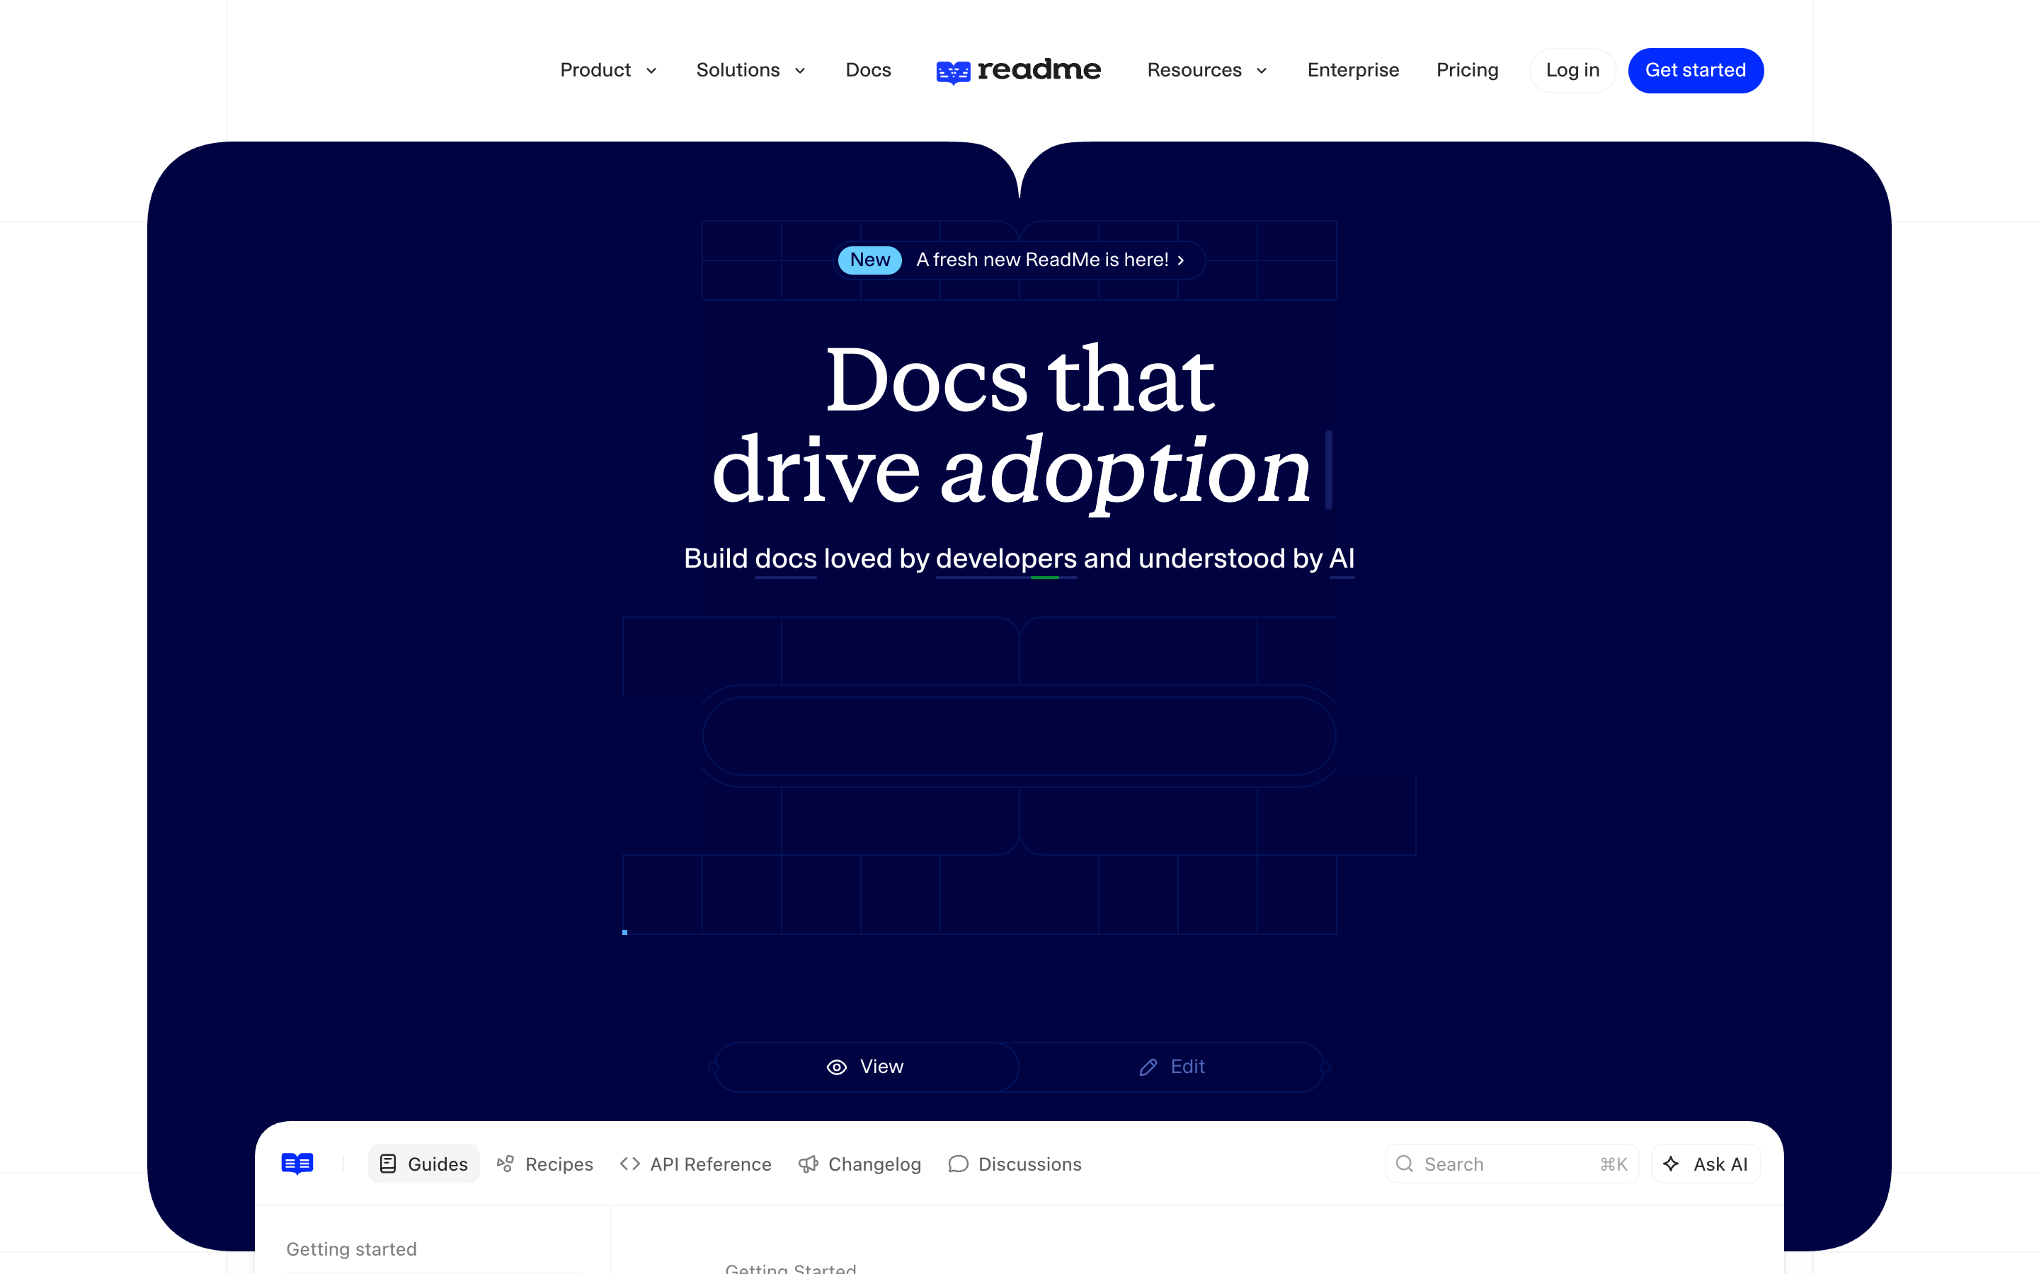Click the New badge on the announcement
Image resolution: width=2039 pixels, height=1274 pixels.
point(869,260)
